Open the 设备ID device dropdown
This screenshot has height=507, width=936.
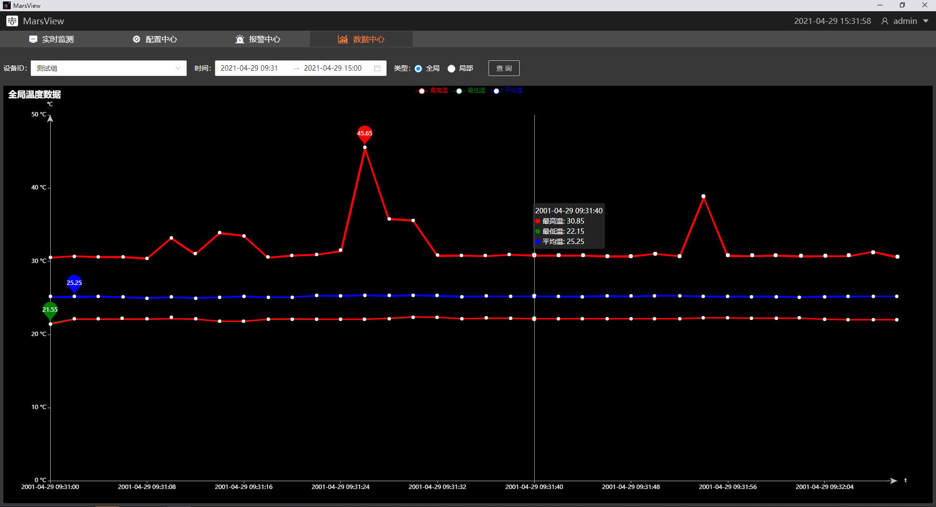click(109, 68)
